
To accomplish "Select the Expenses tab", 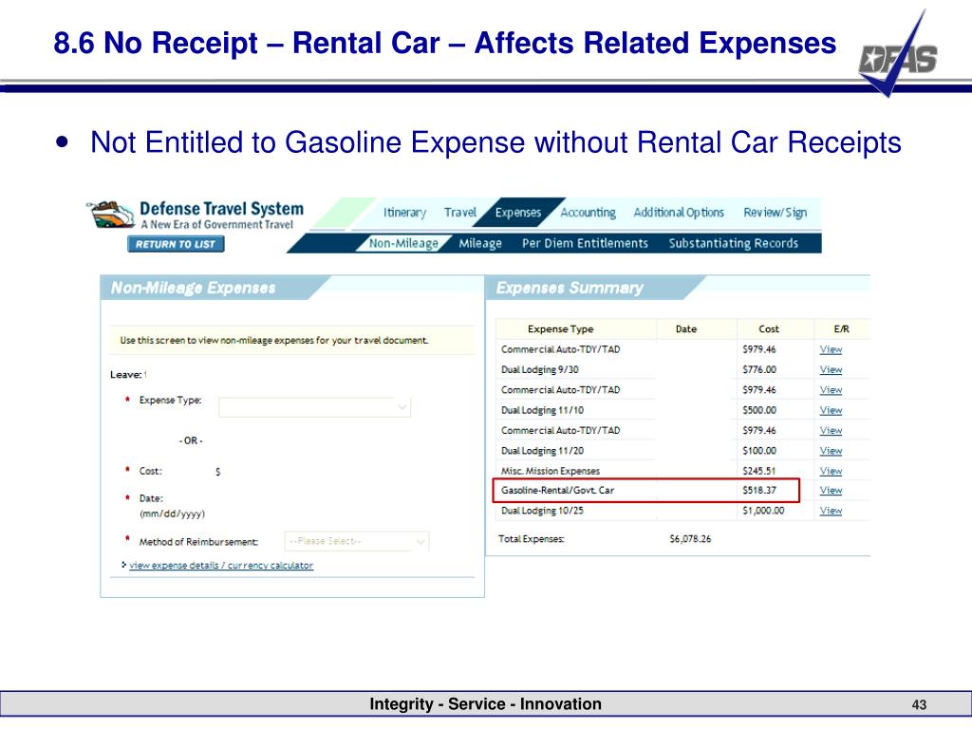I will tap(518, 213).
